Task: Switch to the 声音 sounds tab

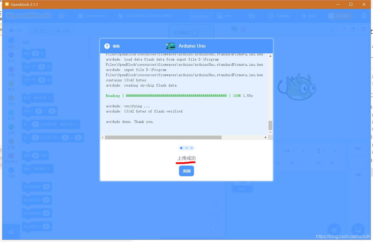Action: (x=63, y=31)
